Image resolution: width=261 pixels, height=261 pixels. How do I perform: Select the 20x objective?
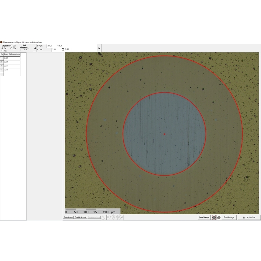[11, 45]
